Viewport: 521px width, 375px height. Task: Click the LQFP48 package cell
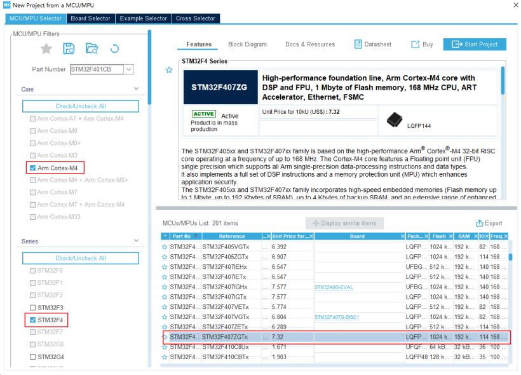coord(416,357)
